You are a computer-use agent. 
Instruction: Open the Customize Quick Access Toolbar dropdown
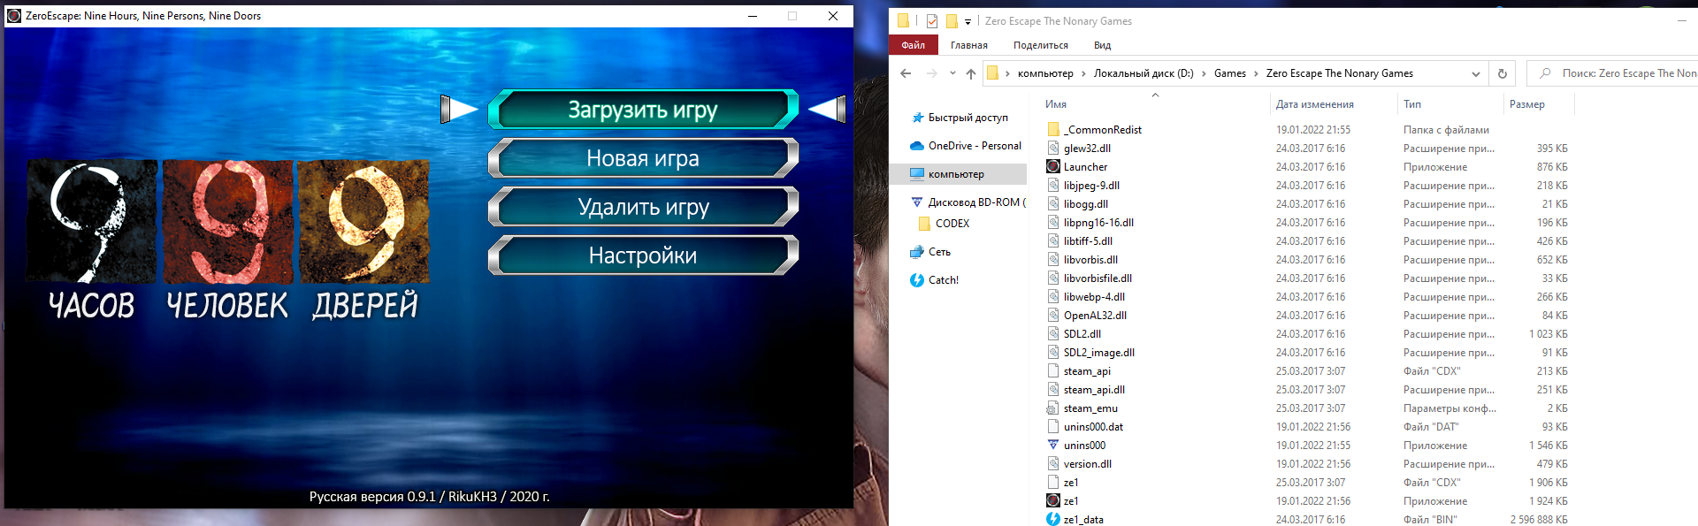point(968,21)
